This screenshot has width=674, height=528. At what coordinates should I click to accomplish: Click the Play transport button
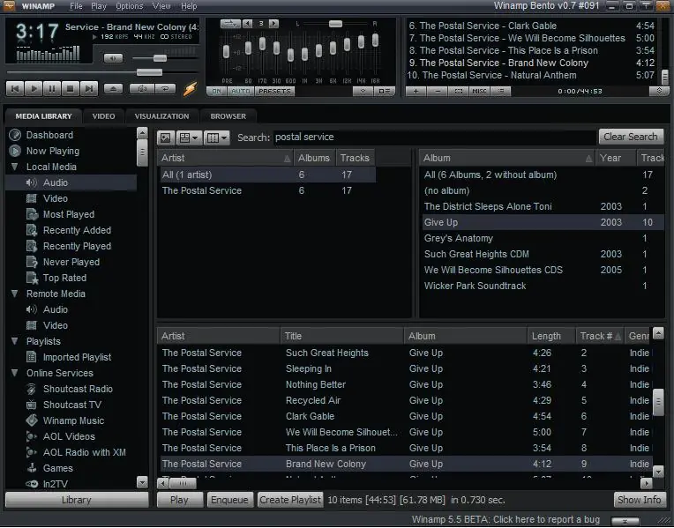[x=34, y=89]
